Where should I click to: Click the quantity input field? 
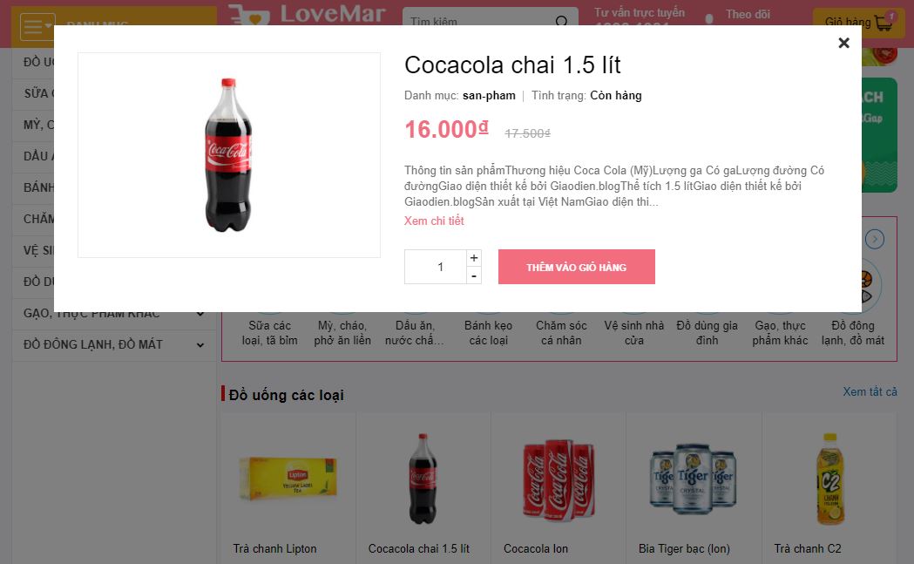click(436, 267)
